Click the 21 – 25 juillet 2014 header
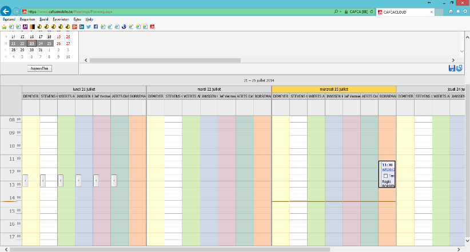 259,80
